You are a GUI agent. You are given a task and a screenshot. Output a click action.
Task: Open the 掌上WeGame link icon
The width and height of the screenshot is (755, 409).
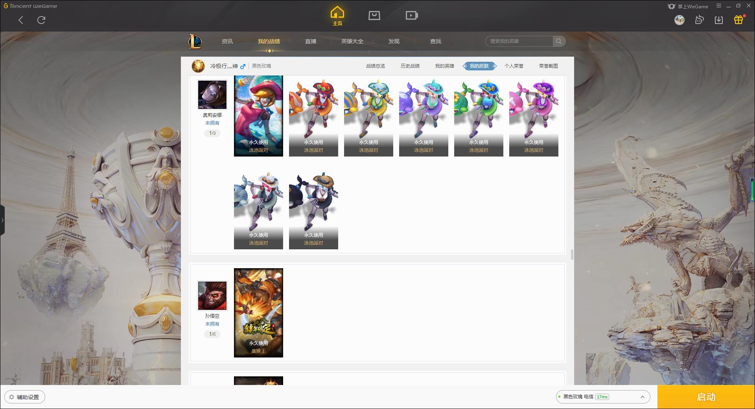point(688,6)
